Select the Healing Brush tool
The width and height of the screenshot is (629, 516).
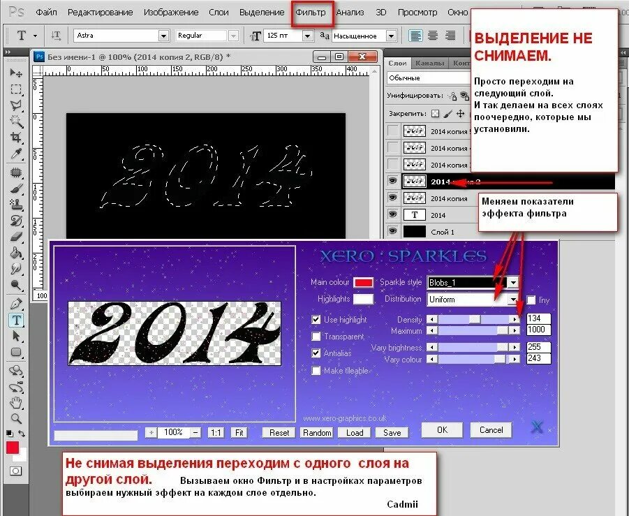coord(16,172)
